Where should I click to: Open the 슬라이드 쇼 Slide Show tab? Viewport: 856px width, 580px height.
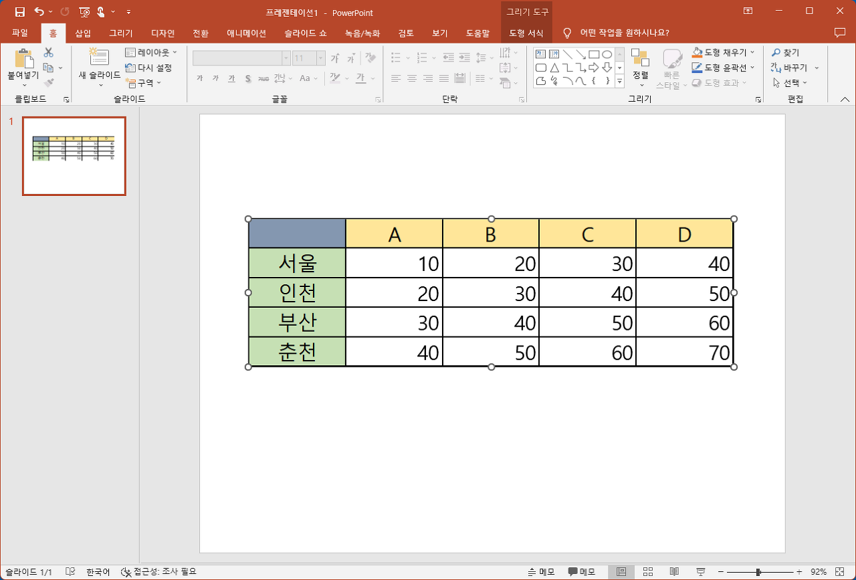306,33
